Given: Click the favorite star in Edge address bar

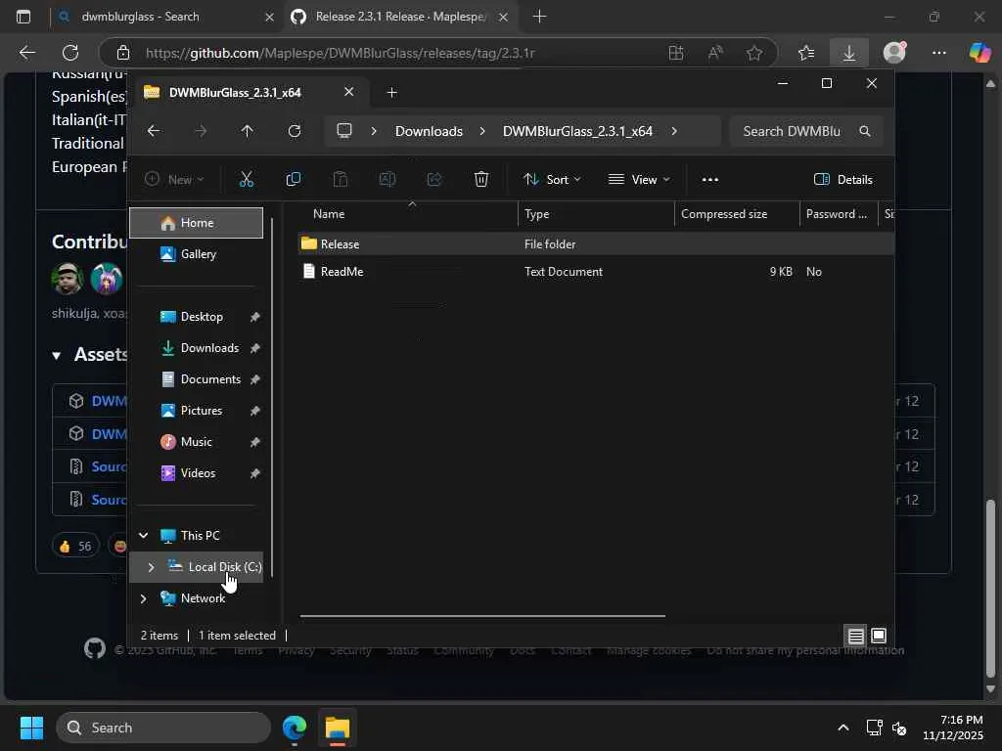Looking at the screenshot, I should point(754,53).
